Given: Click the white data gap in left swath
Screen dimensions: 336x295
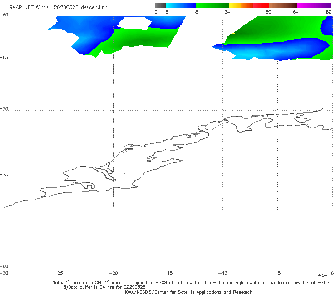Looking at the screenshot, I should tap(134, 23).
